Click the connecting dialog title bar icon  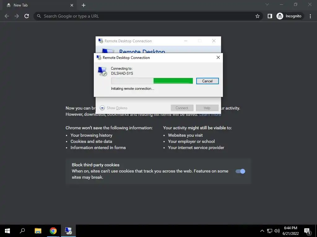(x=99, y=57)
